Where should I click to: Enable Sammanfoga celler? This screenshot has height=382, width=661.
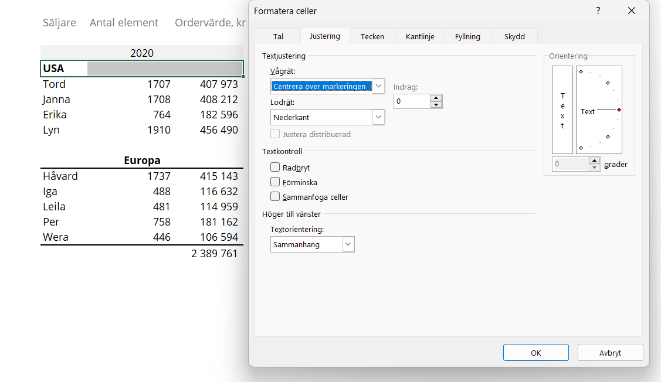275,196
